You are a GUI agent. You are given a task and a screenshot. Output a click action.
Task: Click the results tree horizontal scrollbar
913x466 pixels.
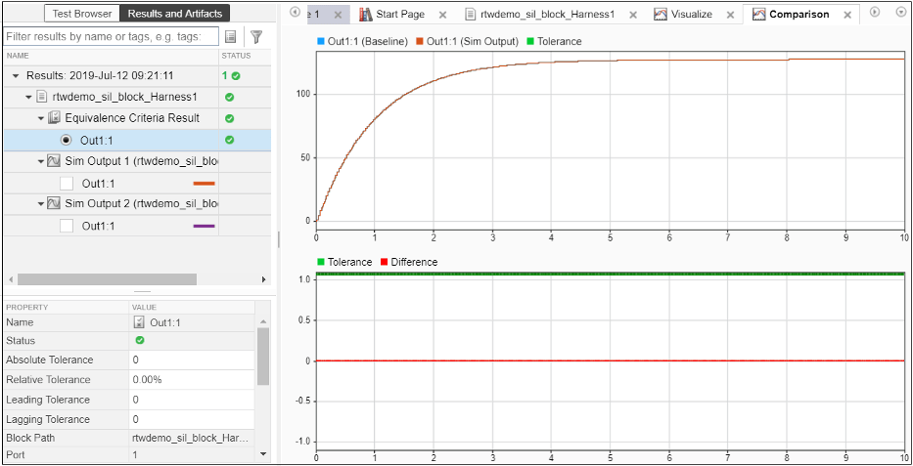pyautogui.click(x=107, y=279)
